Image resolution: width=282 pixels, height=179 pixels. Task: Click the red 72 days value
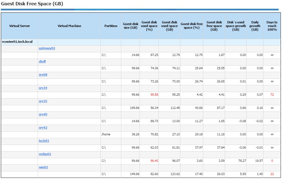point(272,95)
